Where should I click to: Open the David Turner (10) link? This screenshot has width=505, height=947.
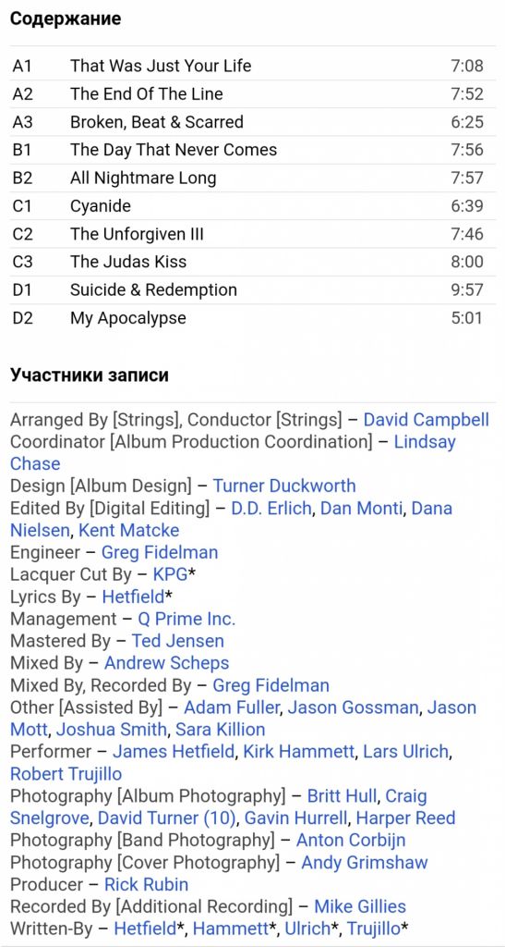coord(167,818)
